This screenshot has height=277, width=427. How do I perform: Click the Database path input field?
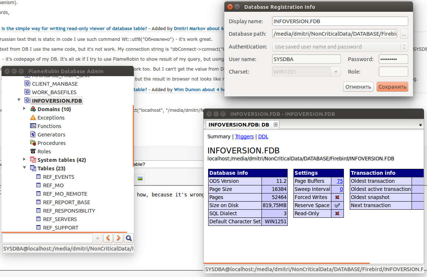(334, 34)
